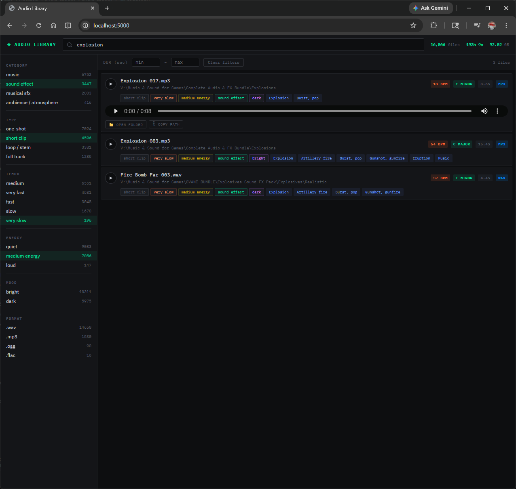Screen dimensions: 516x489
Task: Focus the explosion search field
Action: click(x=243, y=45)
